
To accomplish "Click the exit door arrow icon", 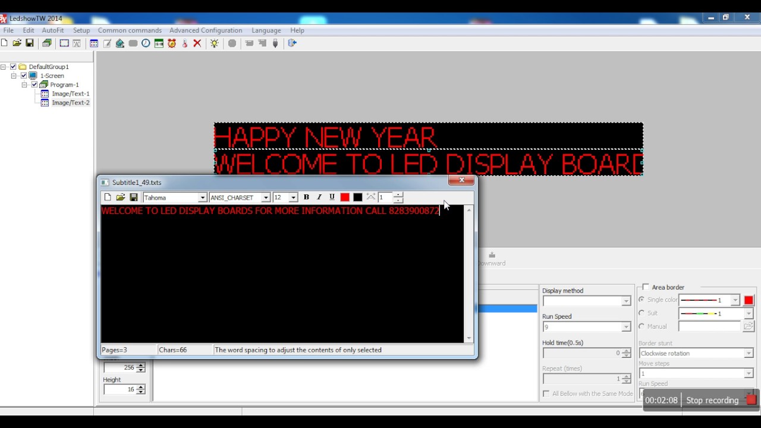I will (292, 43).
